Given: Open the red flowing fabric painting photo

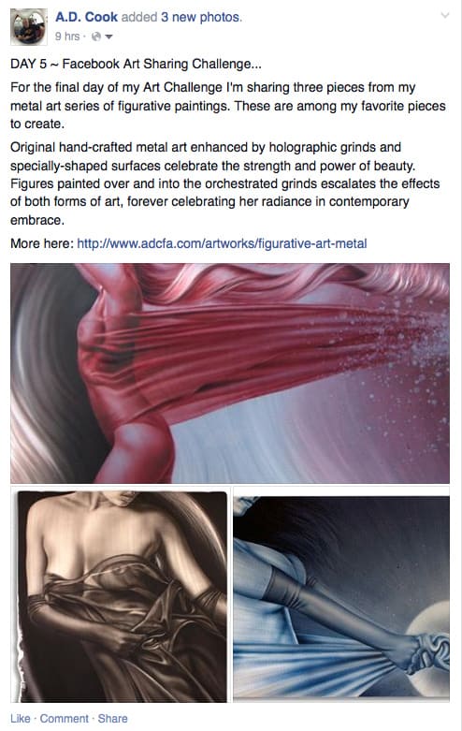Looking at the screenshot, I should (230, 373).
